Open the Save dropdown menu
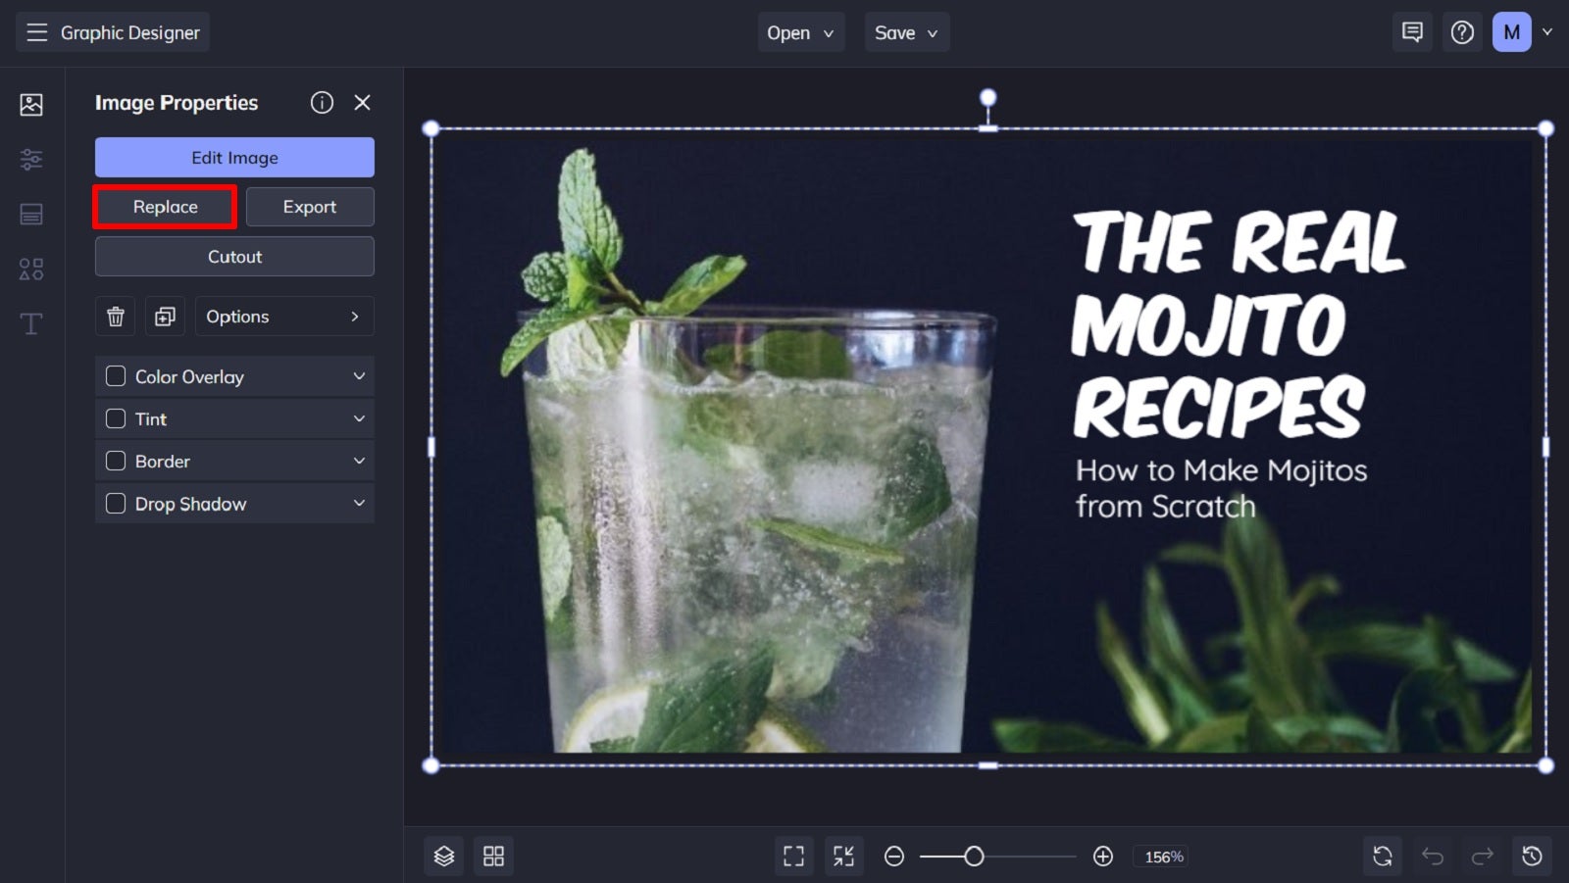1569x883 pixels. (905, 31)
